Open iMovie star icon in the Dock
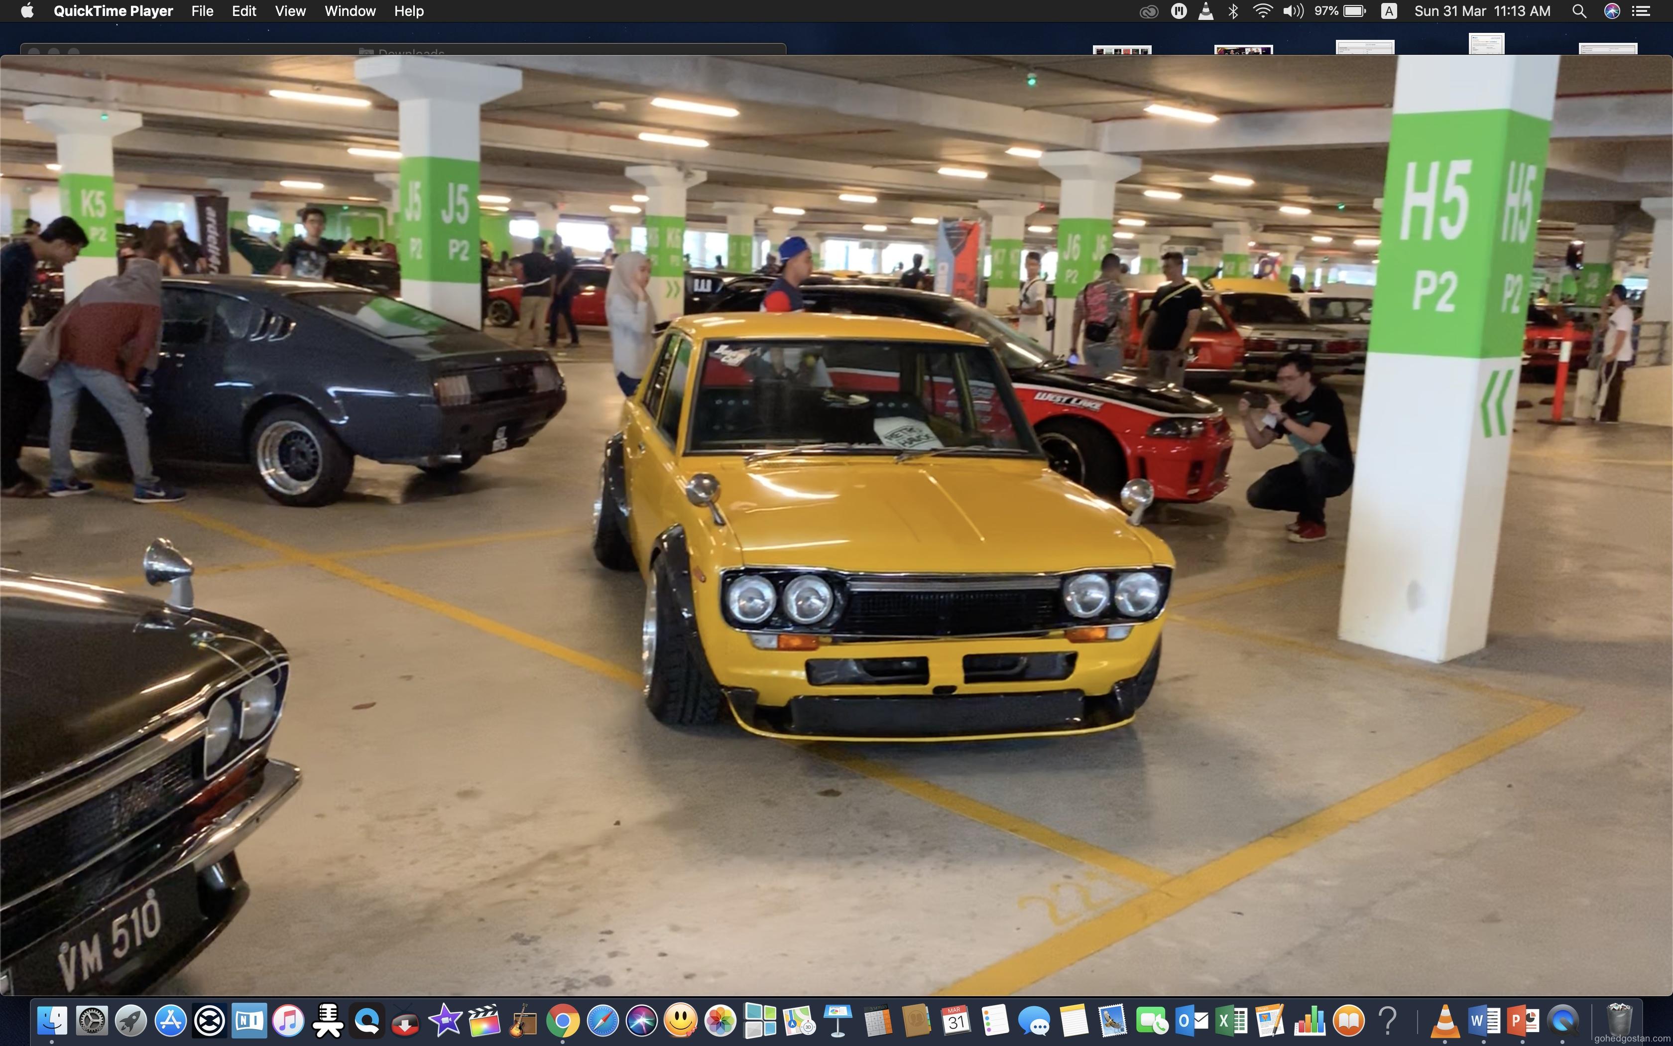1673x1046 pixels. pos(445,1021)
